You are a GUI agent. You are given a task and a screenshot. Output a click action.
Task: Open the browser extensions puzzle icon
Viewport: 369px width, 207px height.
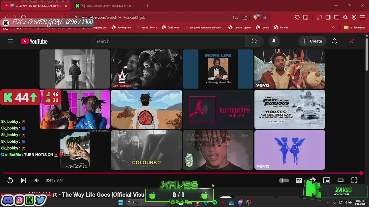coord(297,18)
